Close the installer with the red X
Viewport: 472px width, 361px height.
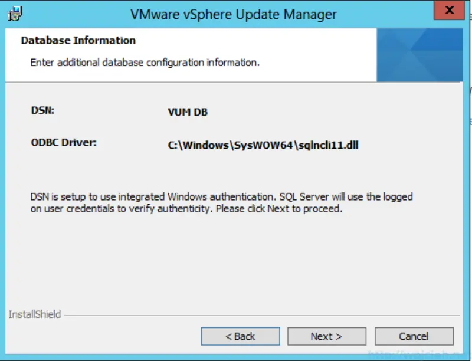tap(449, 10)
